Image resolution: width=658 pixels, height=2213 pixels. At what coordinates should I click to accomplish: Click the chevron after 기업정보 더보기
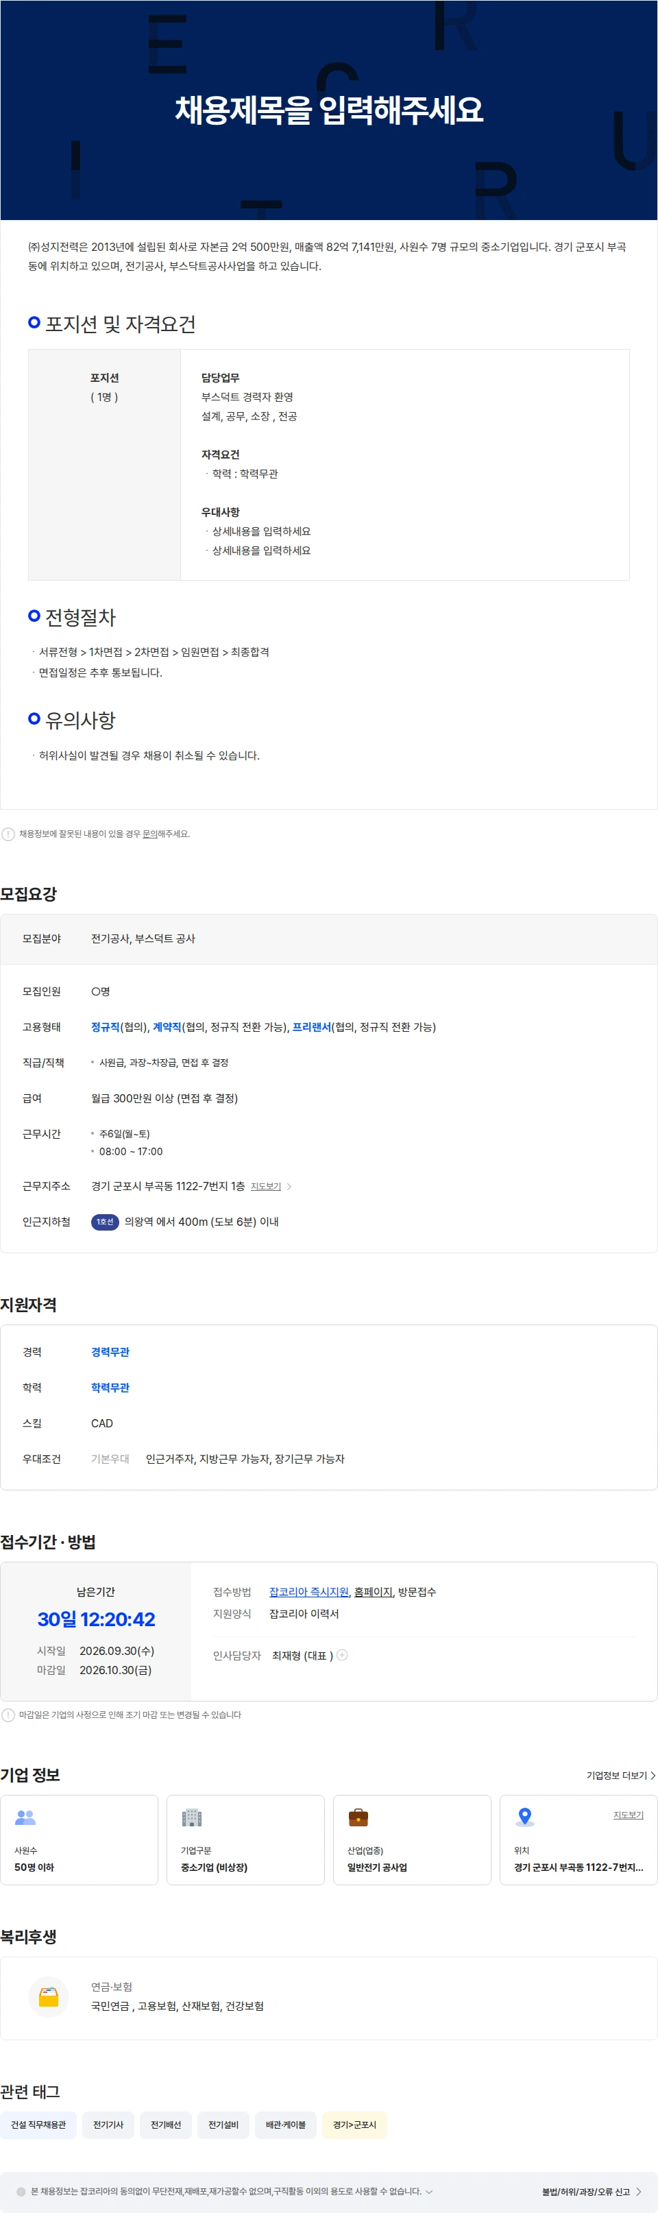[x=653, y=1775]
